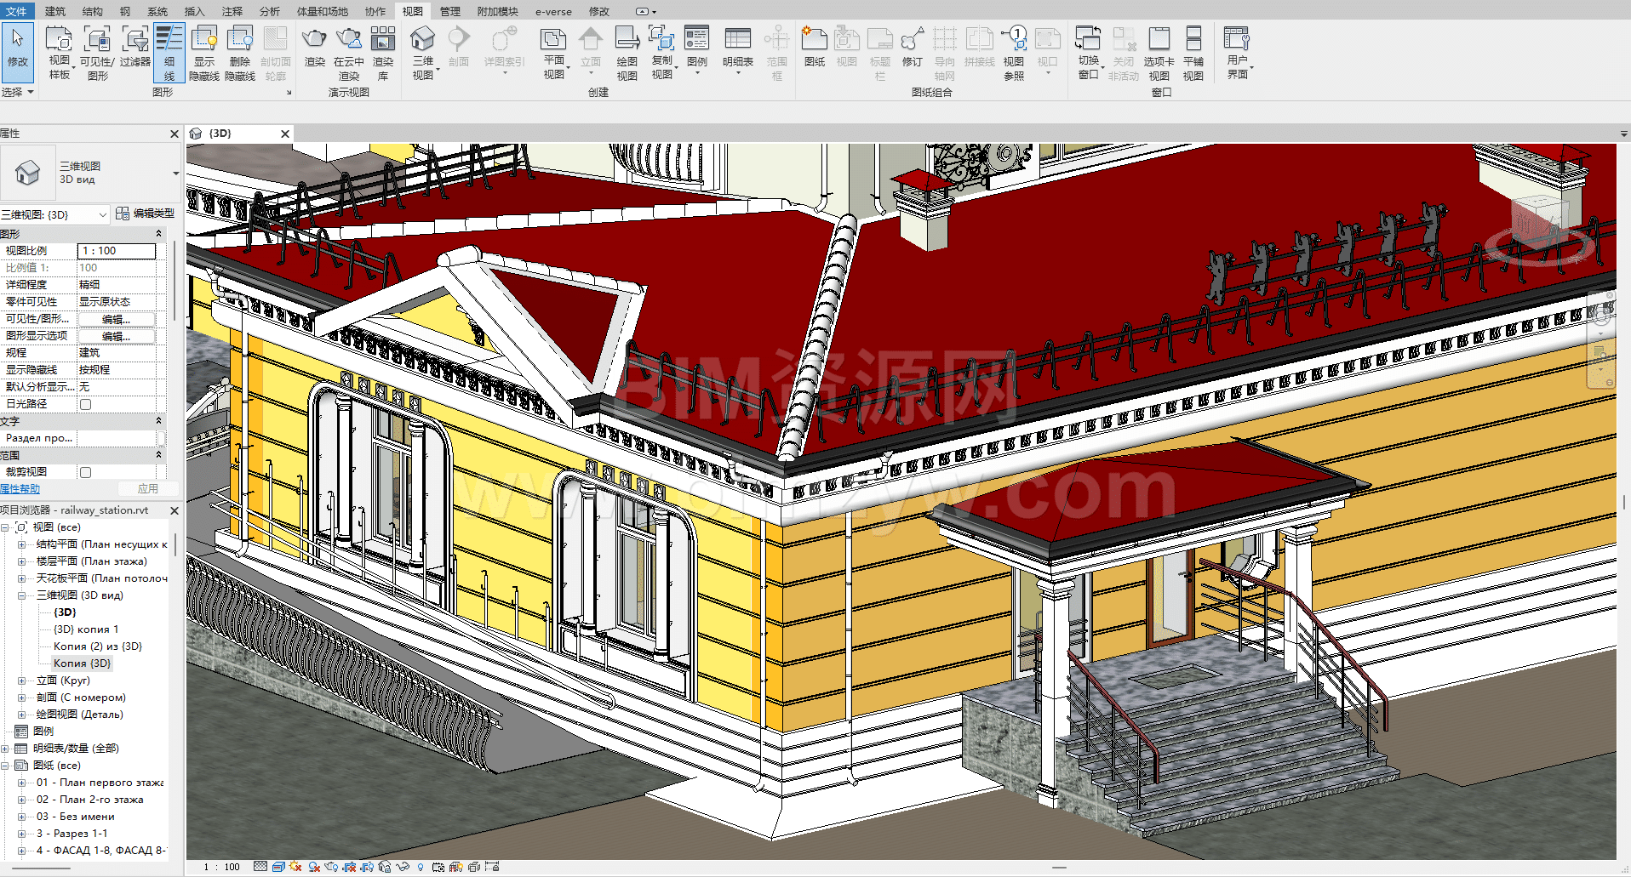The height and width of the screenshot is (877, 1631).
Task: Open the 文件 file menu
Action: pos(16,11)
